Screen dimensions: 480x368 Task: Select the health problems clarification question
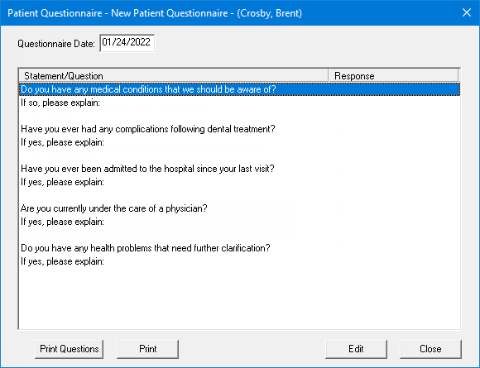click(x=239, y=248)
